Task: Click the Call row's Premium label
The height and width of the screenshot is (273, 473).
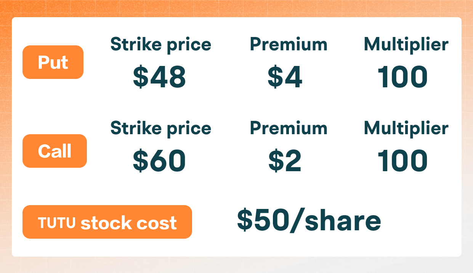Action: [x=289, y=128]
